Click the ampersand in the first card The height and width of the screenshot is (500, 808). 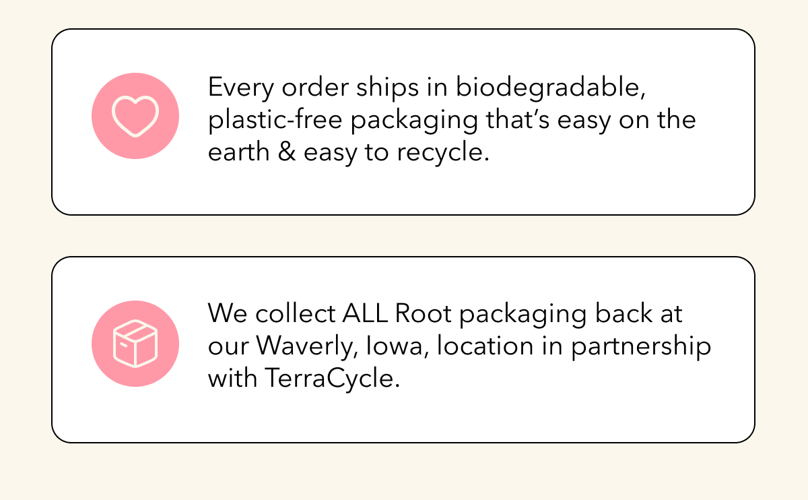coord(285,153)
